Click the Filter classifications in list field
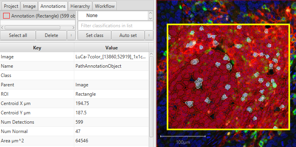The height and width of the screenshot is (147, 296). tap(116, 26)
